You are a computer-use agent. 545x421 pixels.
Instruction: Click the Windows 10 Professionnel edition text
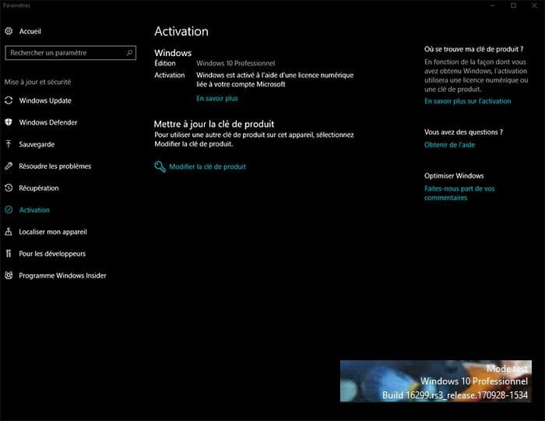tap(236, 63)
